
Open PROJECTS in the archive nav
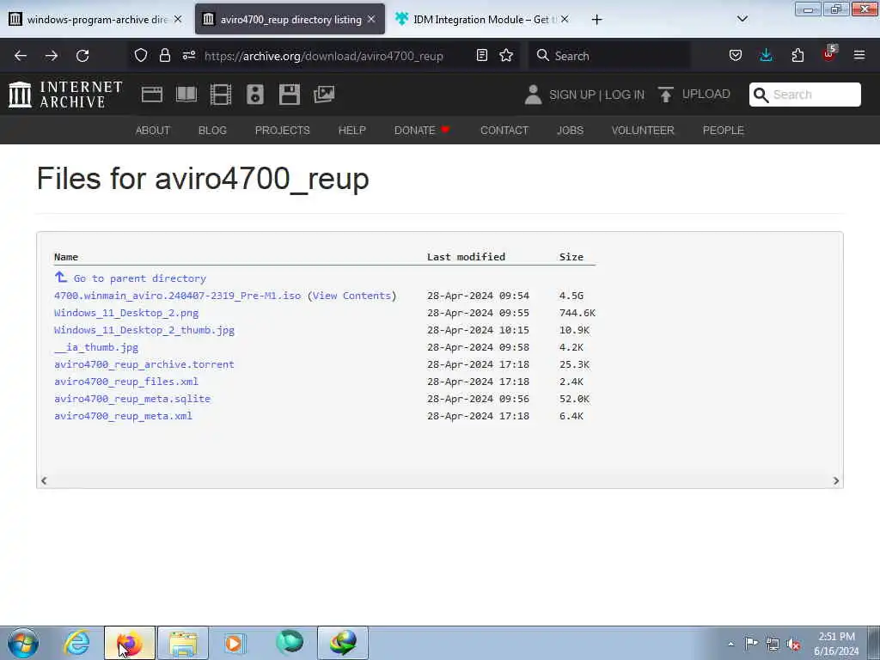282,131
